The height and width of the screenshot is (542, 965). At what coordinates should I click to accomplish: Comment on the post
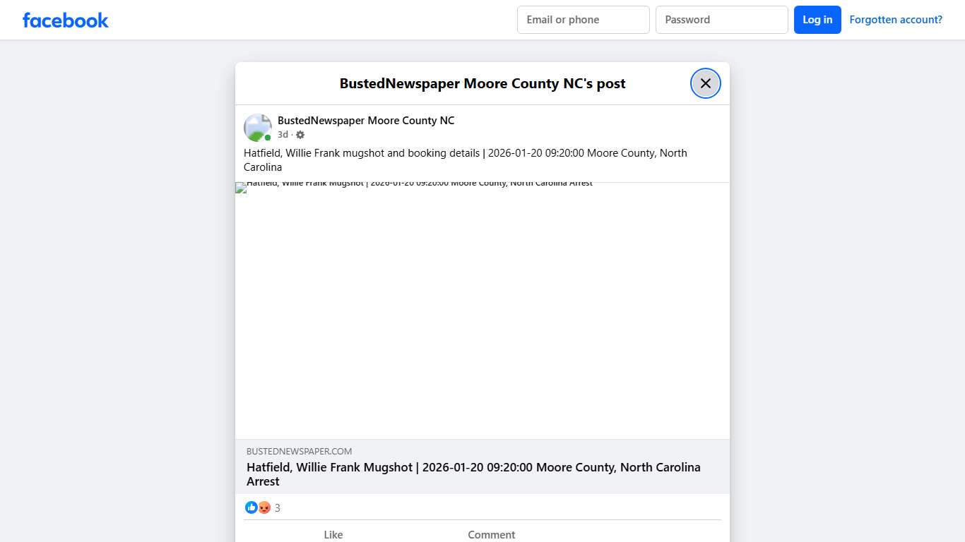(x=491, y=534)
